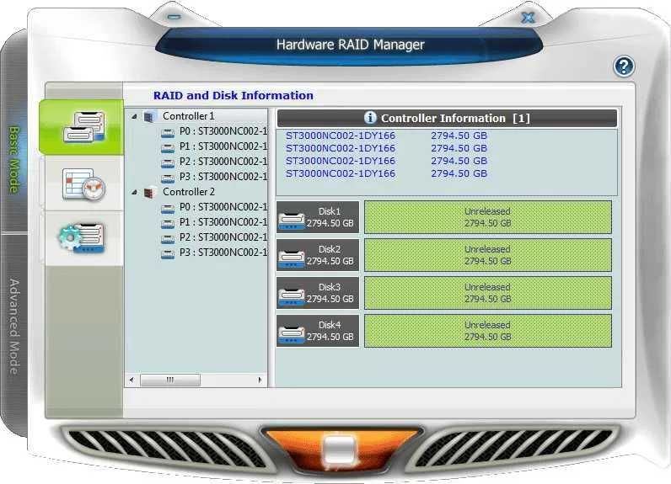Screen dimensions: 671x484
Task: Click the tree horizontal scrollbar thumb
Action: [170, 380]
